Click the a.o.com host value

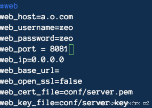click(x=57, y=17)
